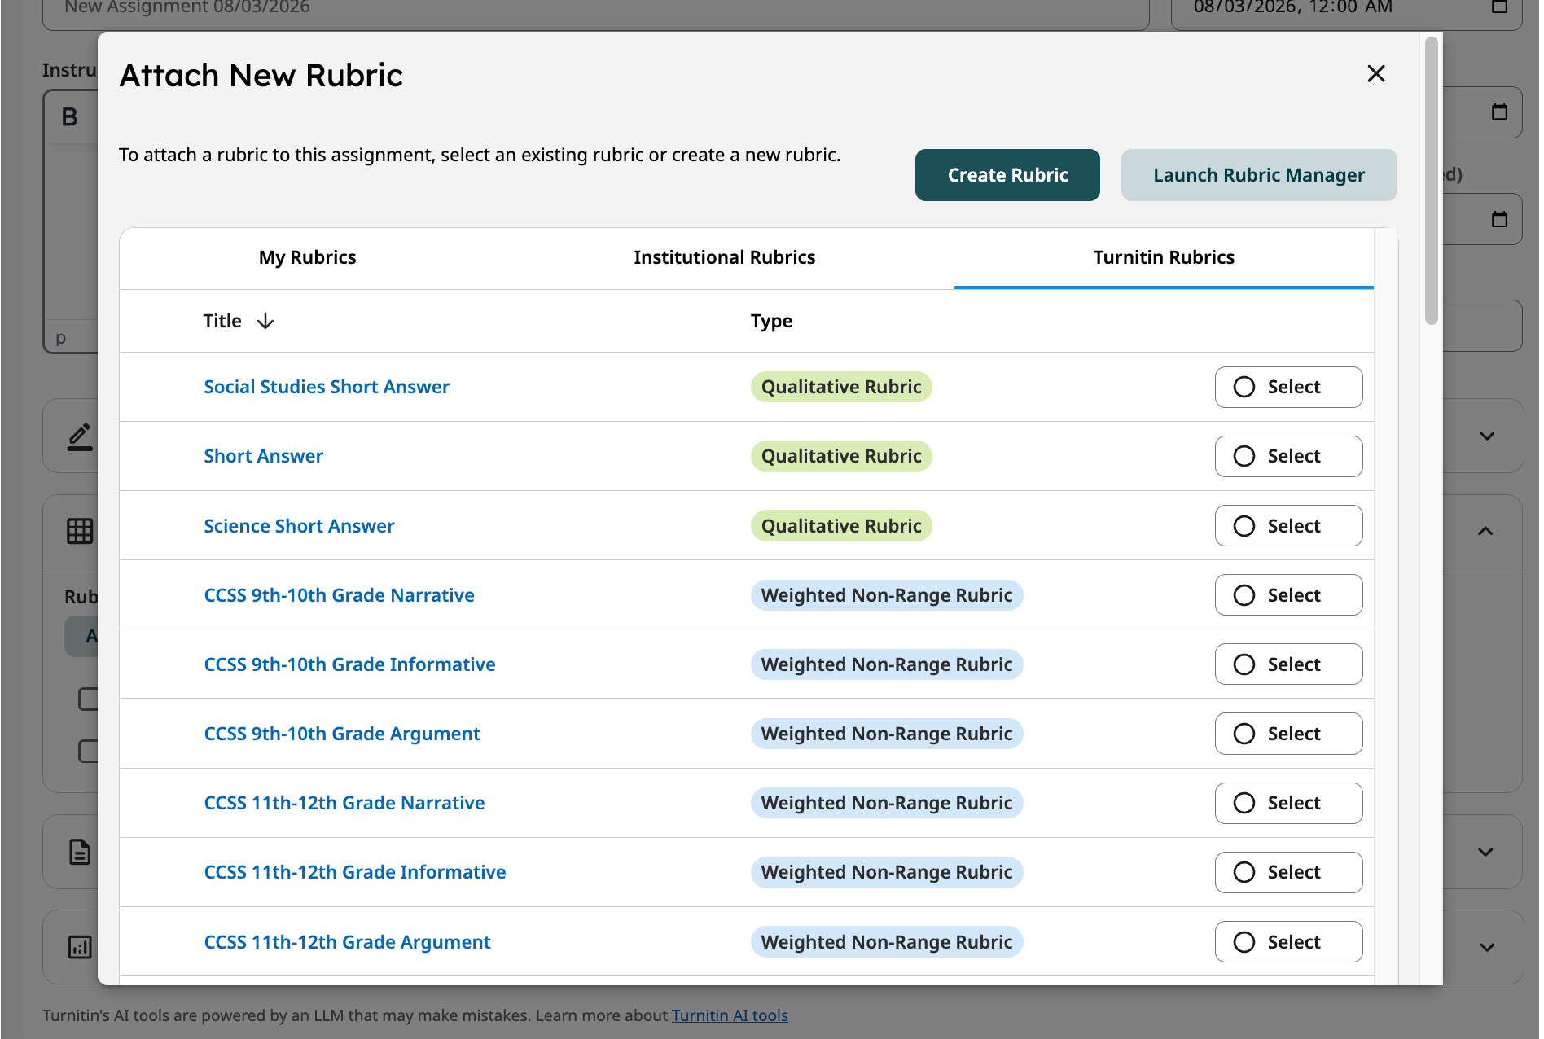Click the Bold button in the instructions editor
This screenshot has height=1039, width=1544.
[70, 117]
